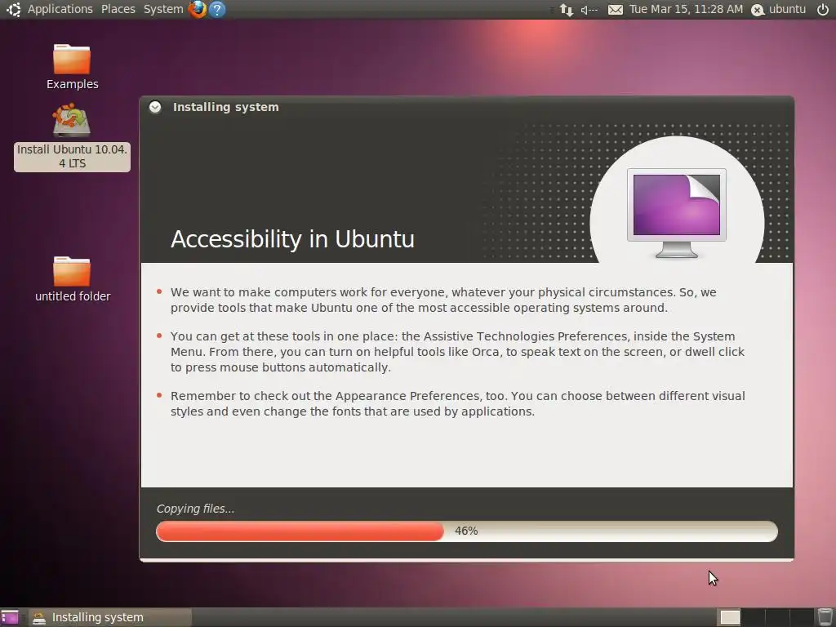This screenshot has width=836, height=627.
Task: Switch to Installing system taskbar entry
Action: (110, 617)
